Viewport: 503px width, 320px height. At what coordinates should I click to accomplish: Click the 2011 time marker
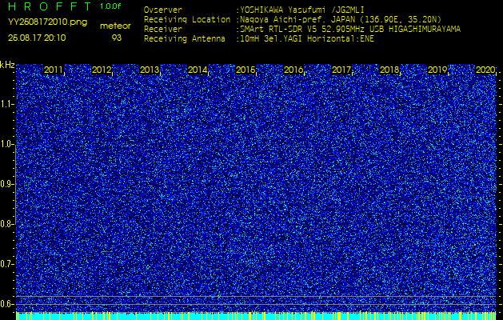(54, 70)
